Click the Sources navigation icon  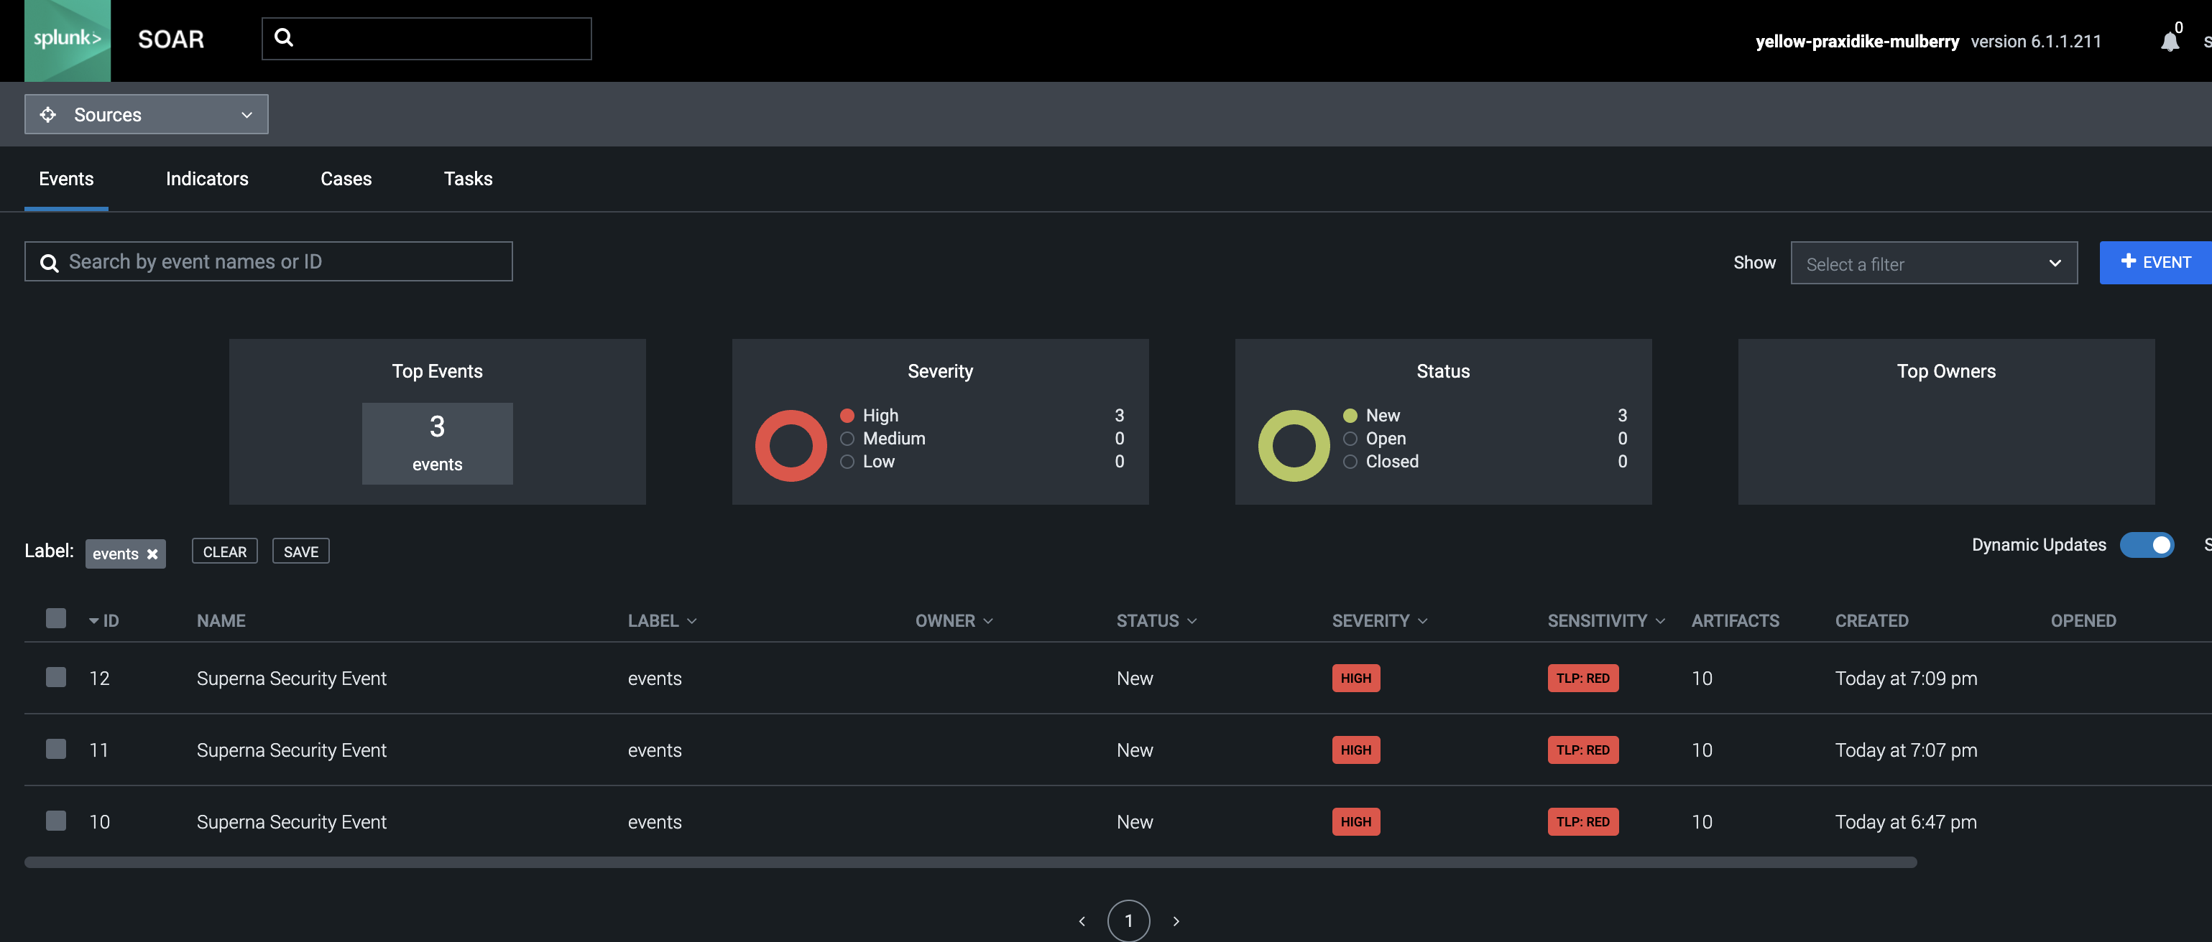click(x=48, y=114)
